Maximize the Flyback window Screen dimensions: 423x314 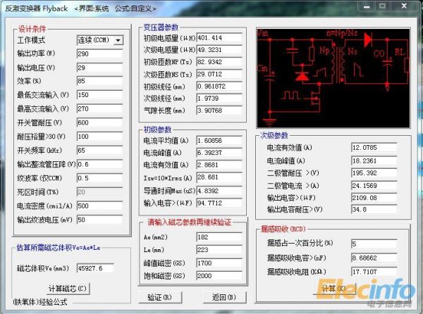pos(382,6)
